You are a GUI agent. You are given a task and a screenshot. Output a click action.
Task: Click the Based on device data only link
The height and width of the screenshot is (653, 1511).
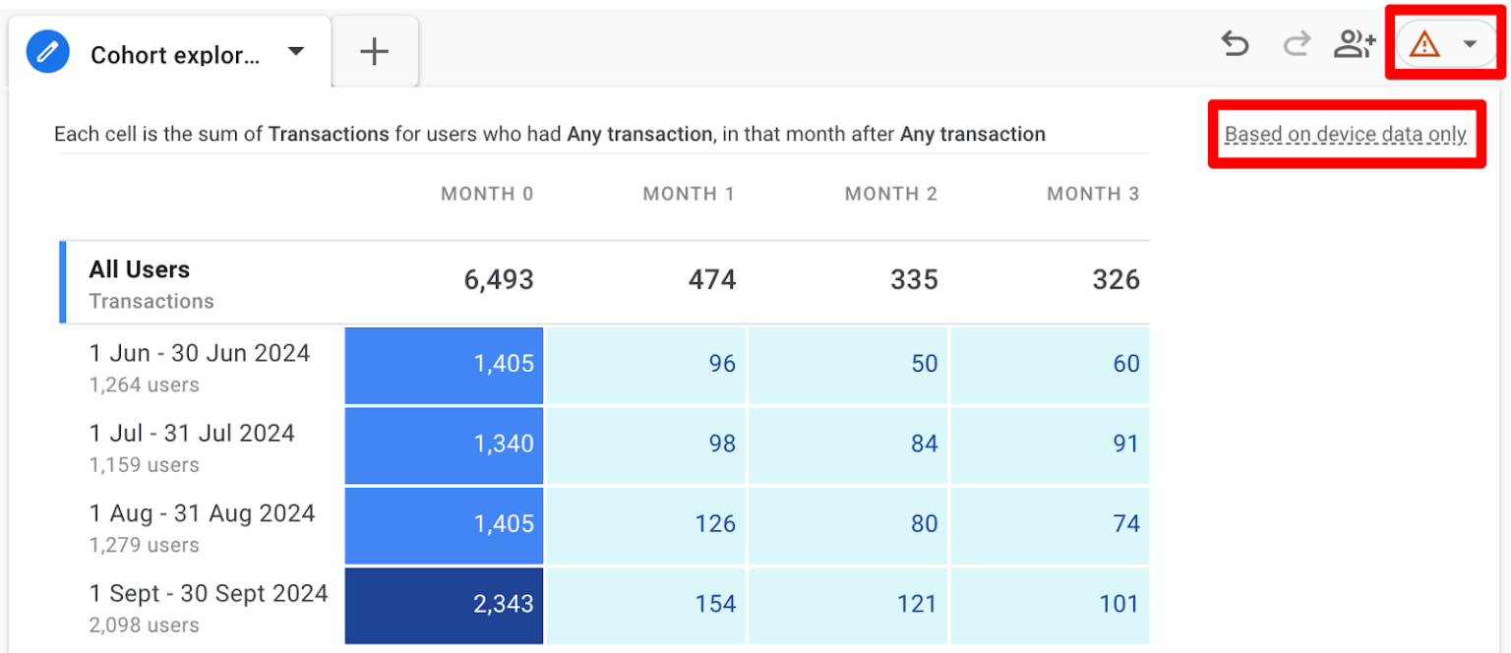pos(1345,134)
